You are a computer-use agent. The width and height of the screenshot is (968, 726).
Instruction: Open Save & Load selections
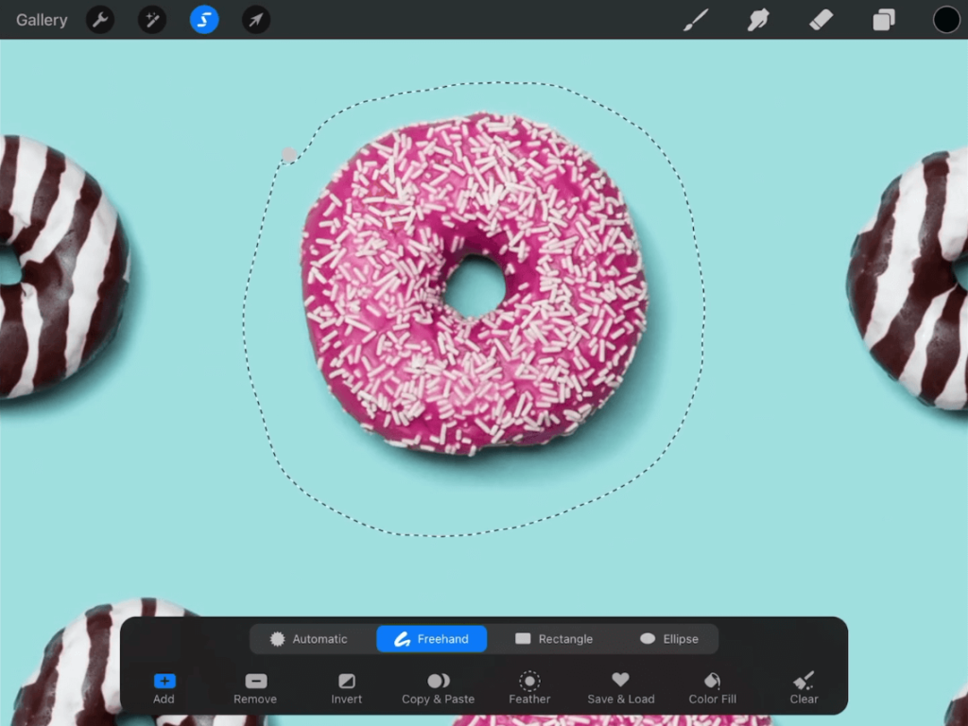[x=621, y=688]
